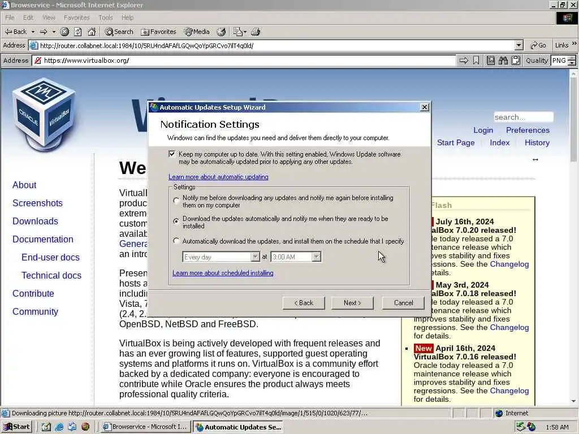Open the Downloads link in sidebar
Screen dimensions: 579x434
(35, 222)
